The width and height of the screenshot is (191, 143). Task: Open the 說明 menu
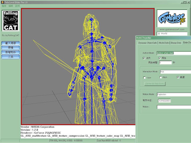pyautogui.click(x=17, y=6)
